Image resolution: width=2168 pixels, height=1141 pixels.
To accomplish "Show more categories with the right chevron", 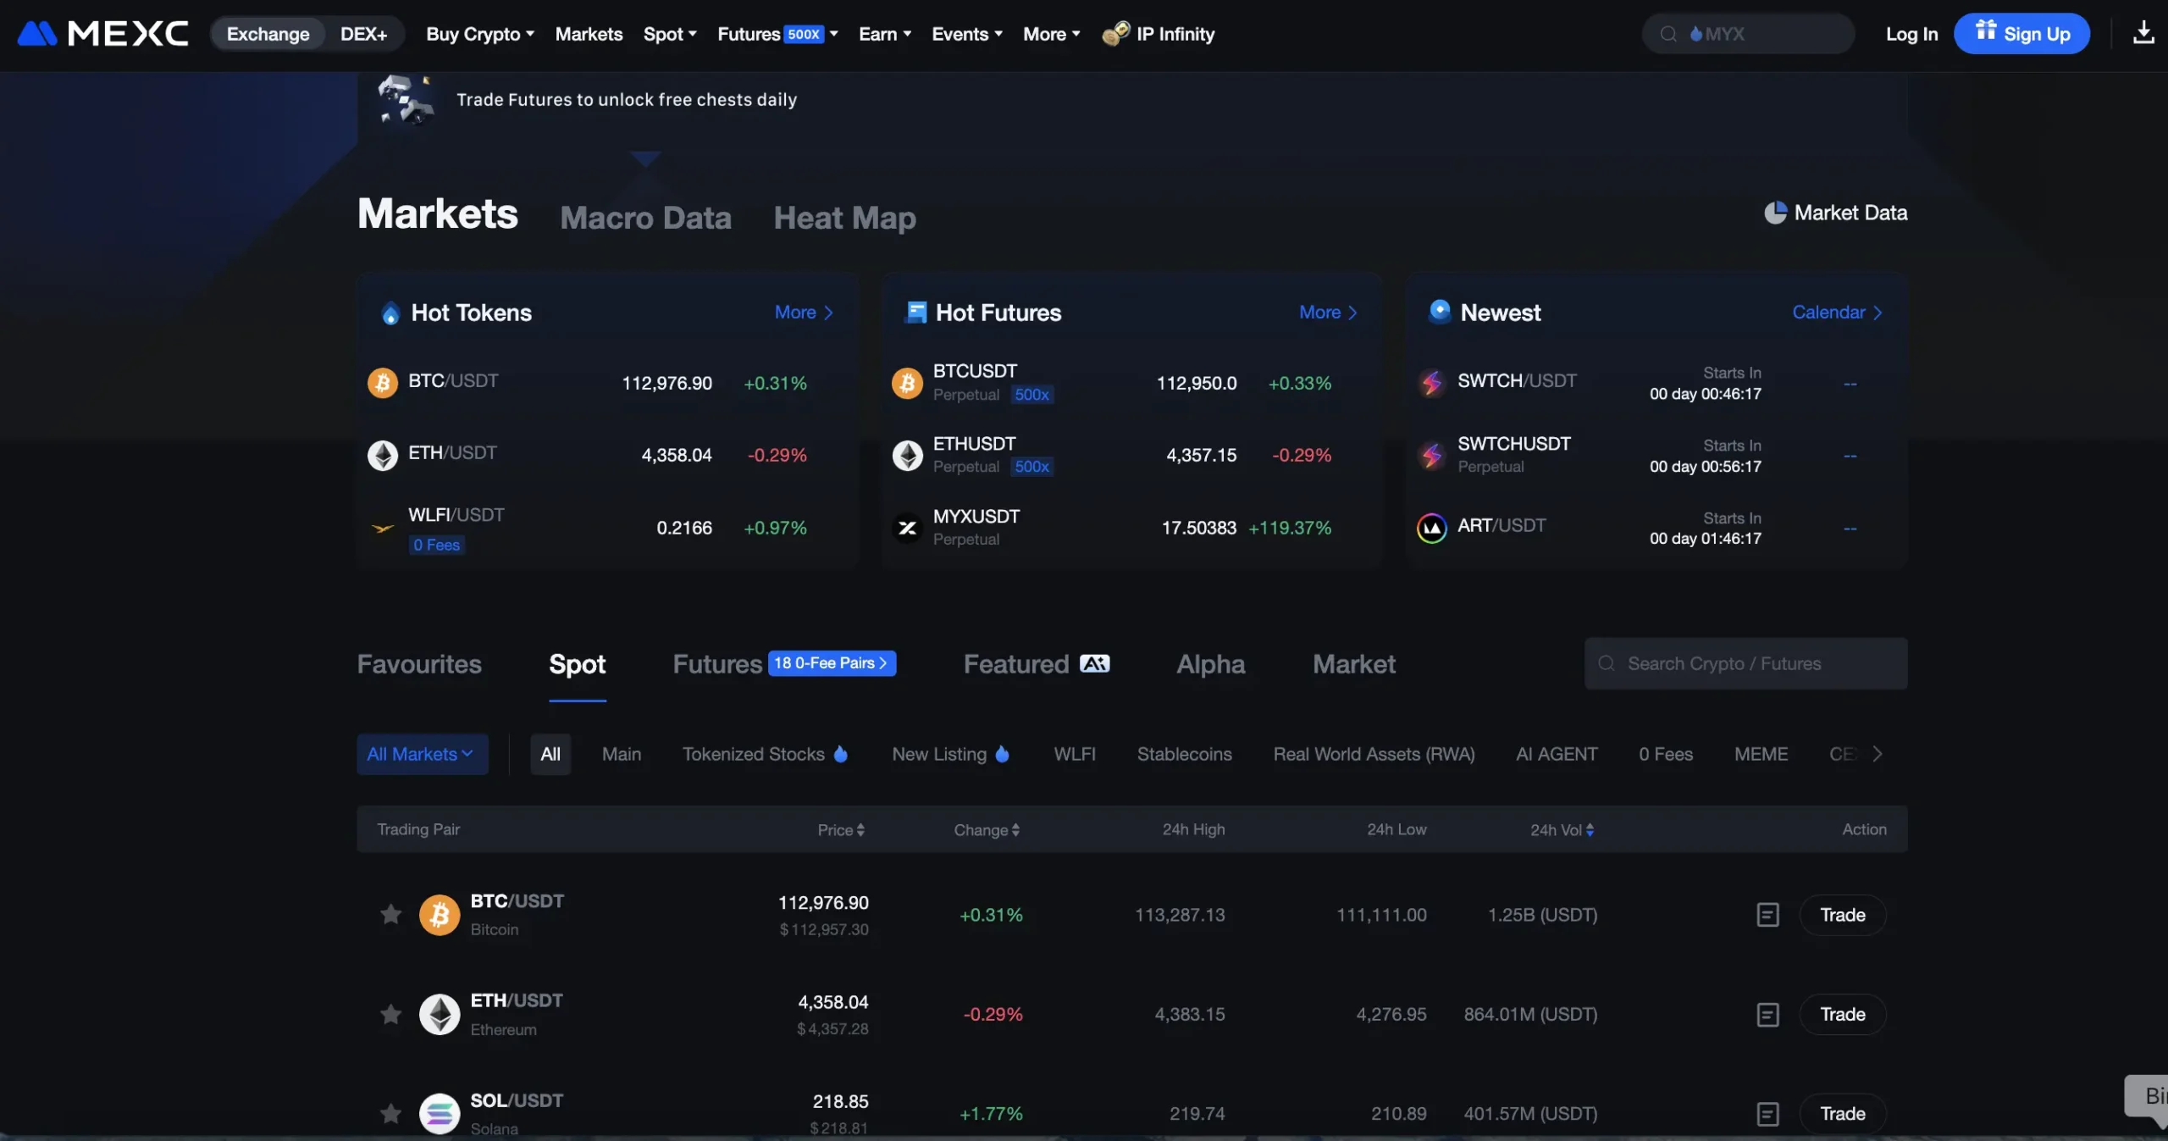I will pyautogui.click(x=1878, y=754).
